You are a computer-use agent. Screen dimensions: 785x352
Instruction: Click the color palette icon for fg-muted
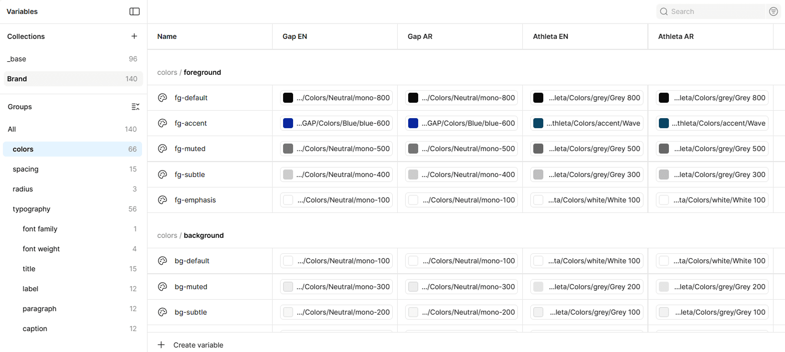tap(162, 149)
